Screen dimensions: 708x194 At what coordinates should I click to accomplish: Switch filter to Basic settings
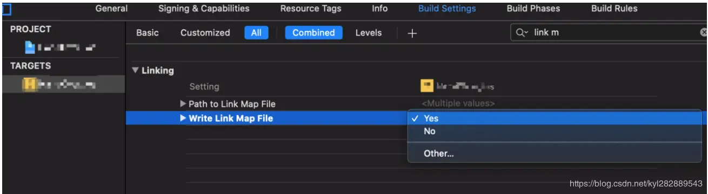148,33
